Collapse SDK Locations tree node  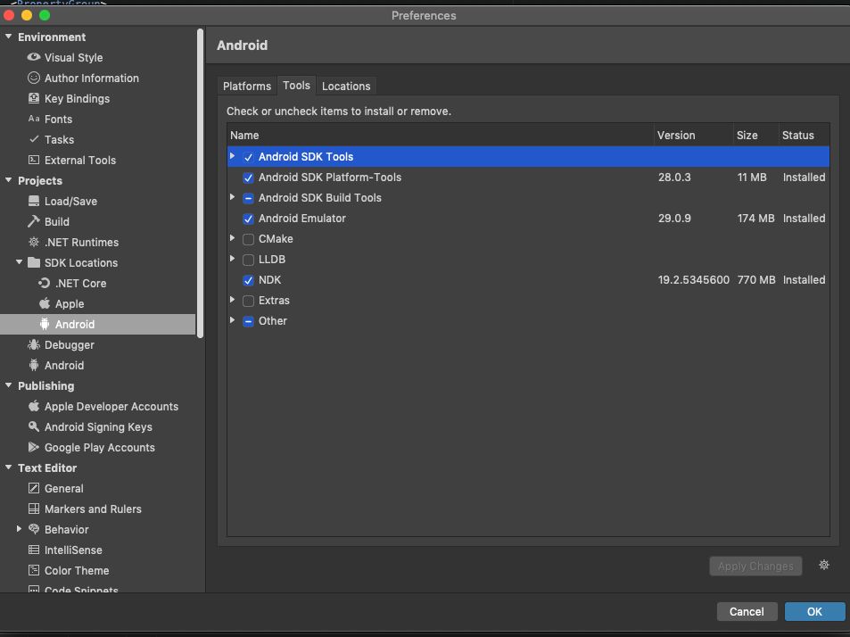19,261
